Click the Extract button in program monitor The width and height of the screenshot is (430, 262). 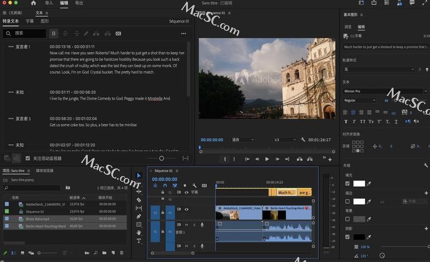pyautogui.click(x=310, y=159)
